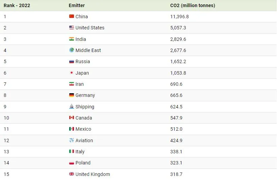Click the United Kingdom flag icon

71,174
